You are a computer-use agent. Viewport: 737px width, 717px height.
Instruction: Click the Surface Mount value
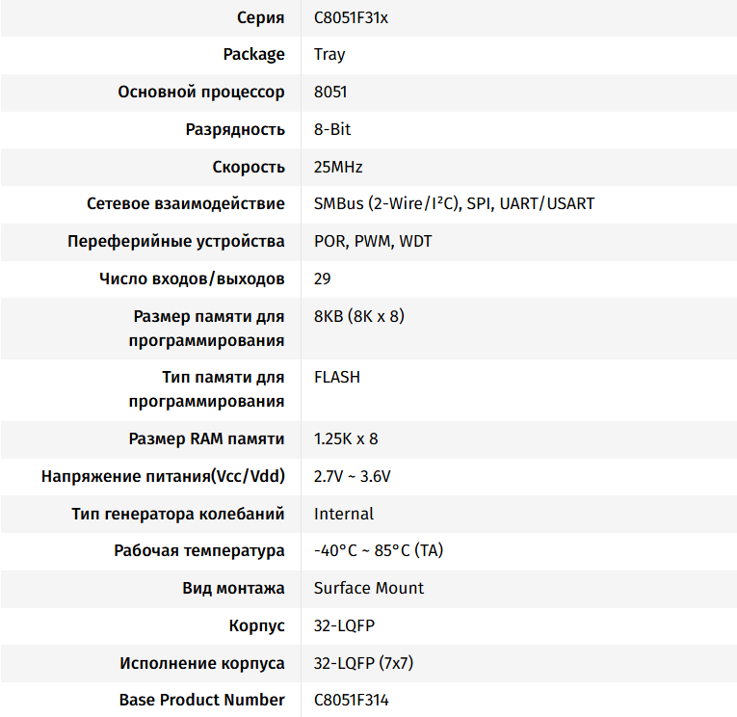[x=369, y=588]
